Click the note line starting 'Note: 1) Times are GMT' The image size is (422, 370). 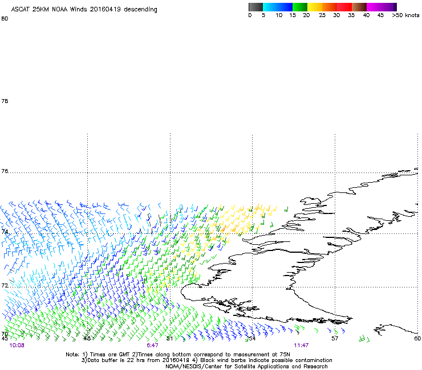(178, 355)
